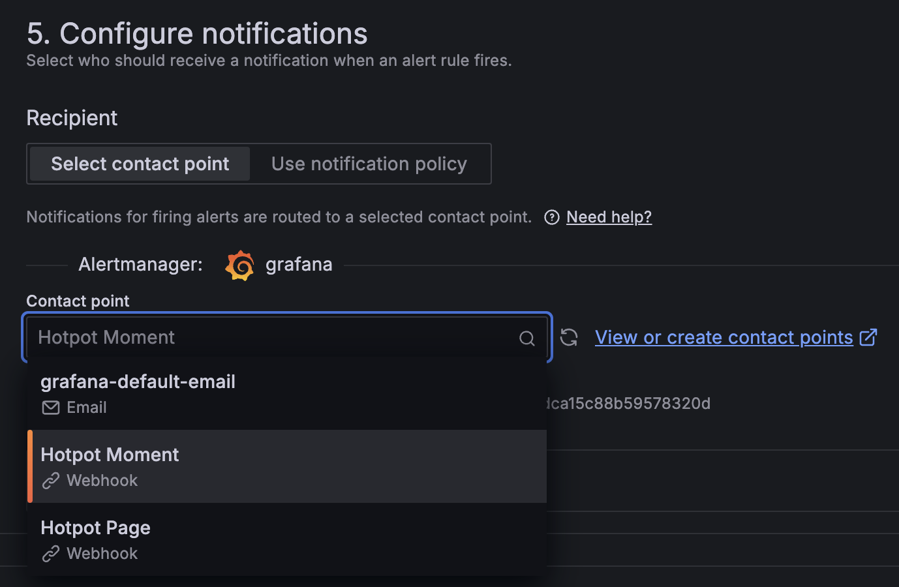
Task: Click the refresh contact points icon
Action: (x=569, y=337)
